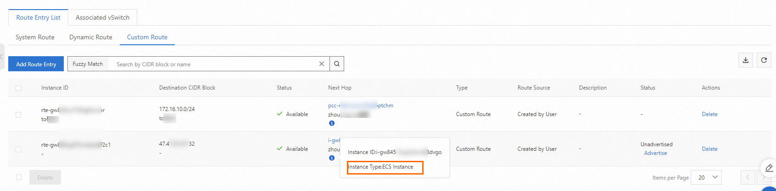
Task: Delete the 172.16.10.0/24 route entry
Action: point(709,114)
